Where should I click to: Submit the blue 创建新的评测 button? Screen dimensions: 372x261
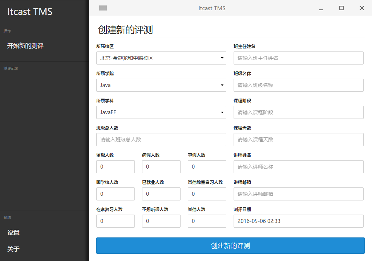click(x=230, y=246)
